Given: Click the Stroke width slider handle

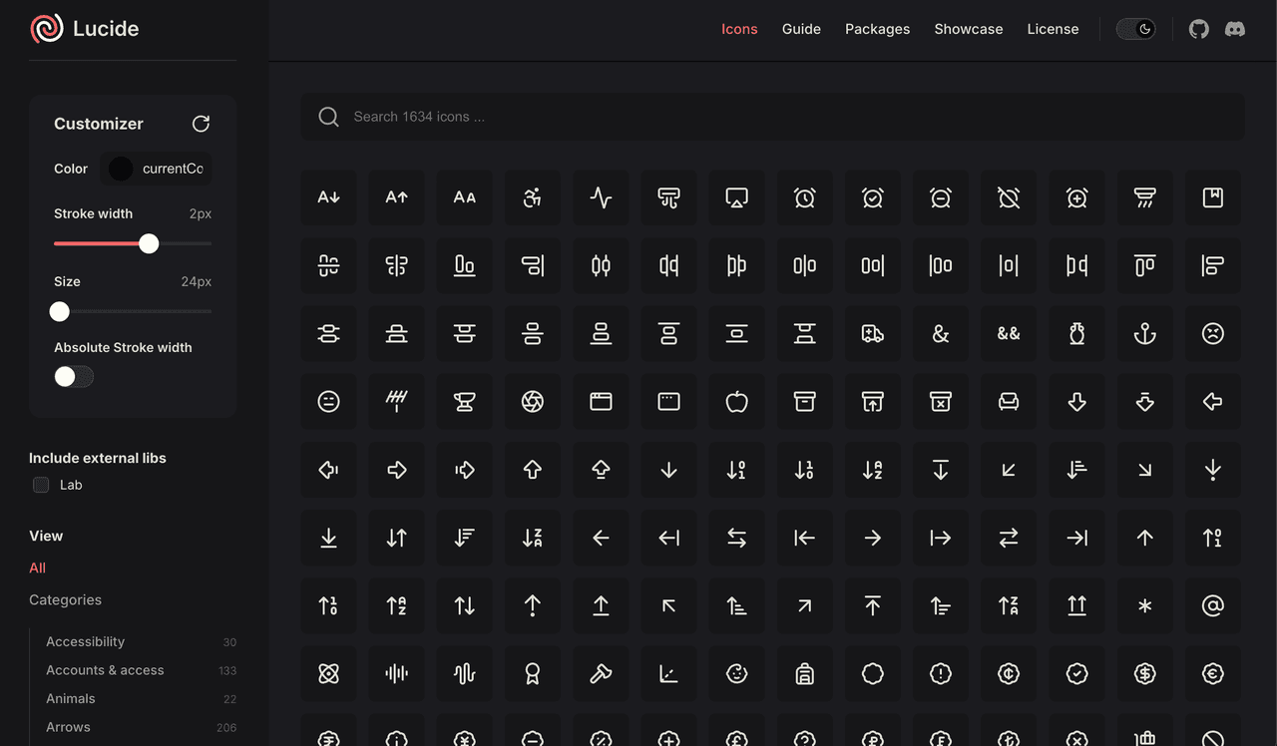Looking at the screenshot, I should click(x=149, y=243).
